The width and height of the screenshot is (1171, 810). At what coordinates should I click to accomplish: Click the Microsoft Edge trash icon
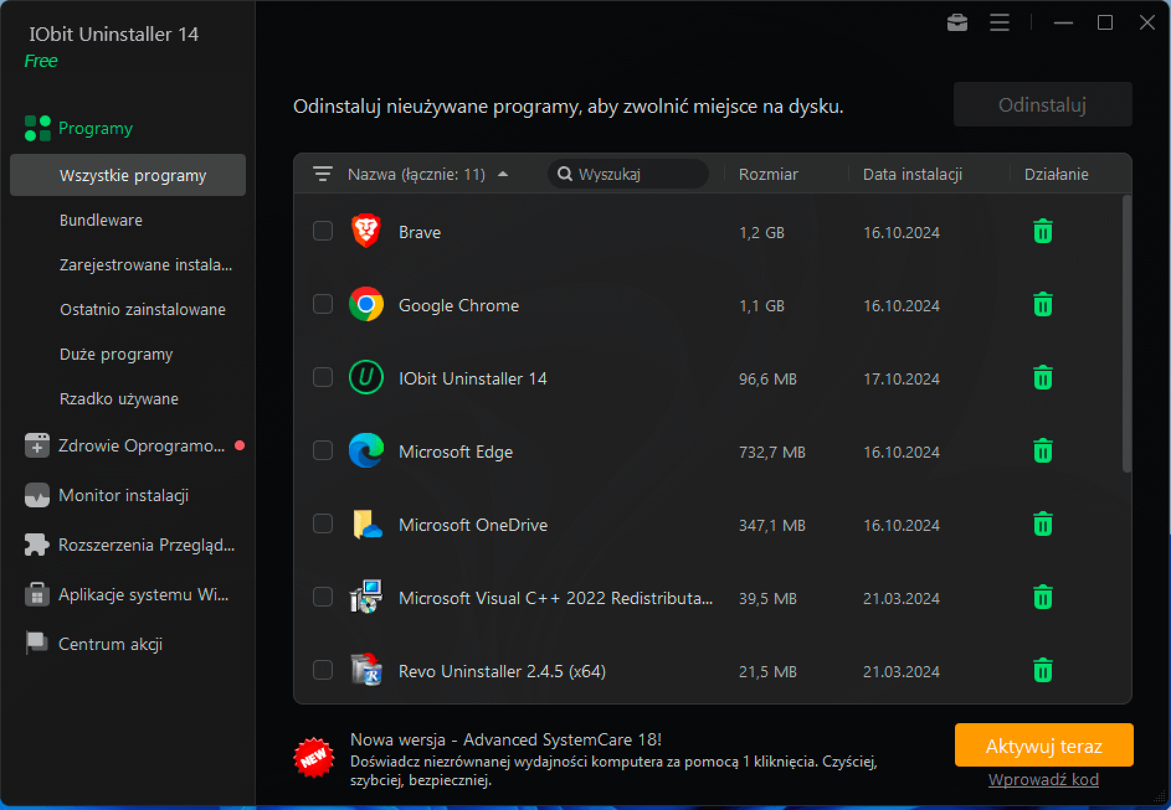point(1042,451)
